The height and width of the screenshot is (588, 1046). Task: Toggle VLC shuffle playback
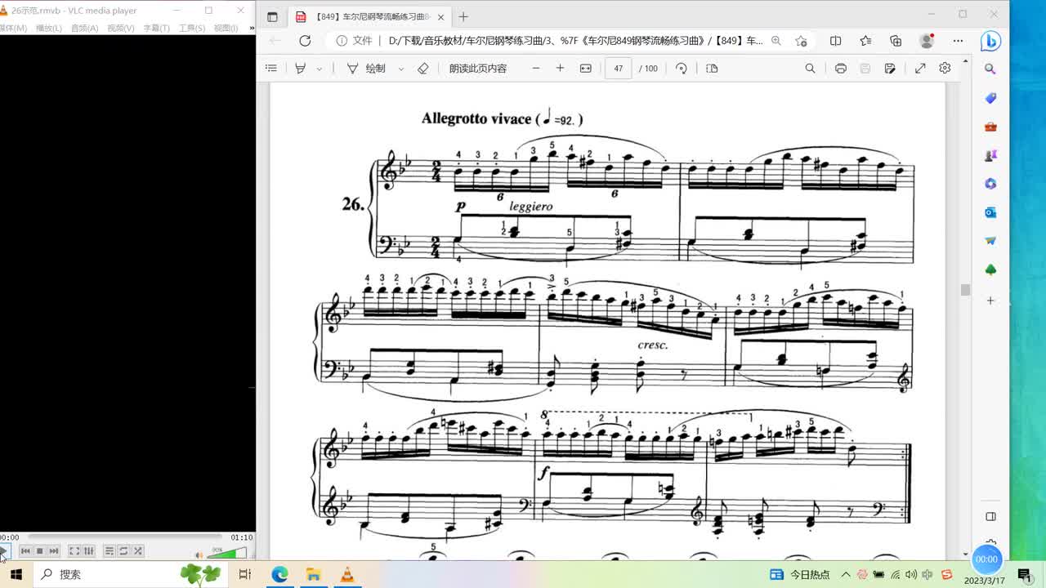[x=137, y=551]
